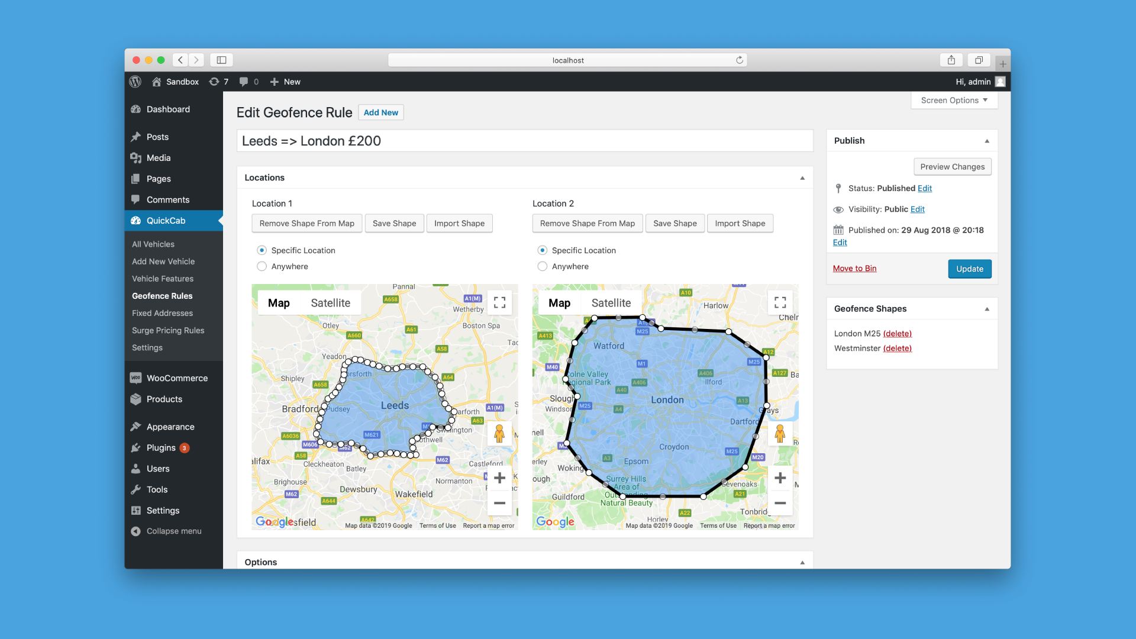Open Surge Pricing Rules submenu item
Viewport: 1136px width, 639px height.
(168, 330)
